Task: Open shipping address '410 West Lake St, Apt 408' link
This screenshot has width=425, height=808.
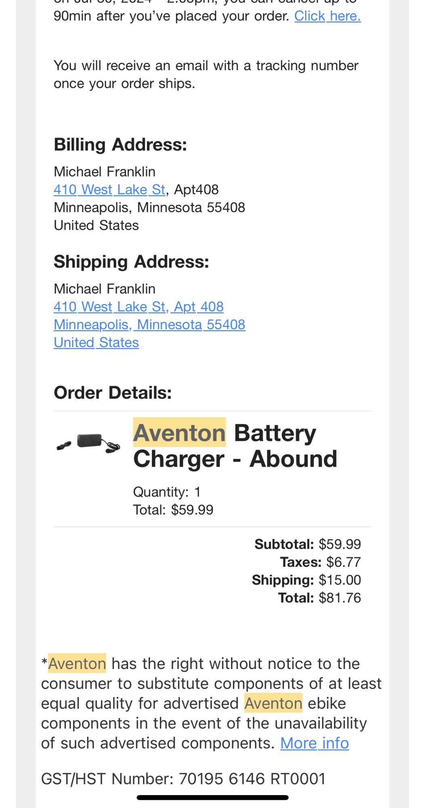Action: pos(139,307)
